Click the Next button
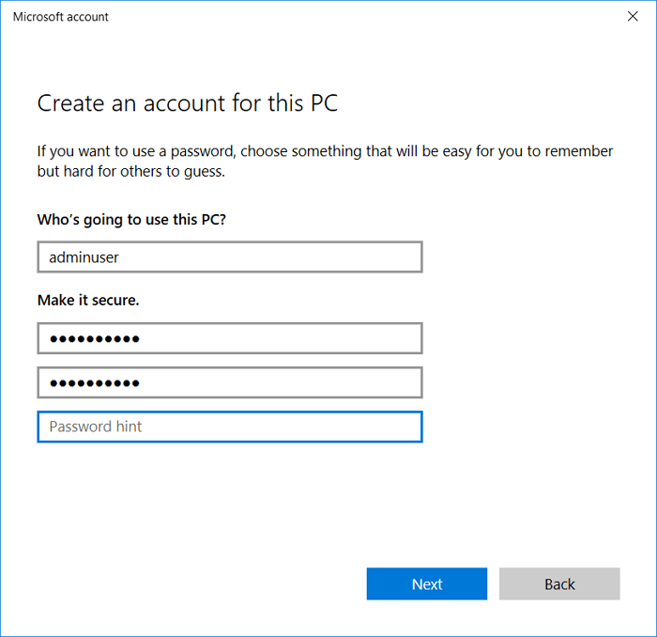Image resolution: width=657 pixels, height=637 pixels. [426, 583]
